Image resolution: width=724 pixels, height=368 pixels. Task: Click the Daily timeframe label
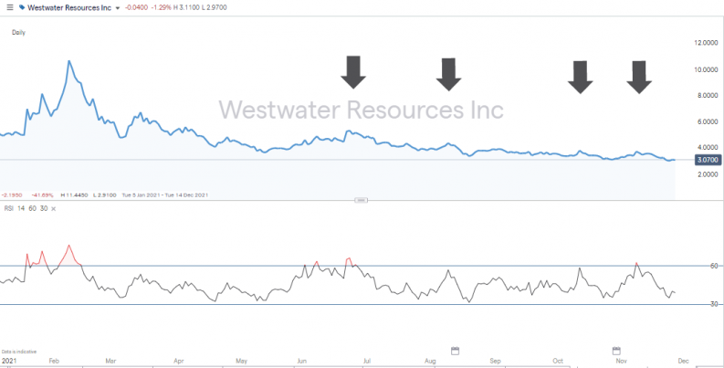point(18,33)
